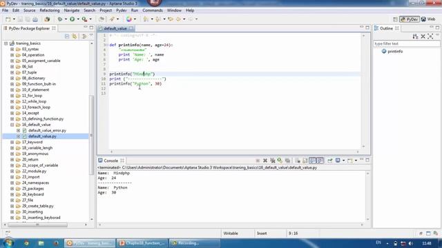The image size is (442, 248).
Task: Click Remove All Terminated Launches icon
Action: tap(273, 161)
